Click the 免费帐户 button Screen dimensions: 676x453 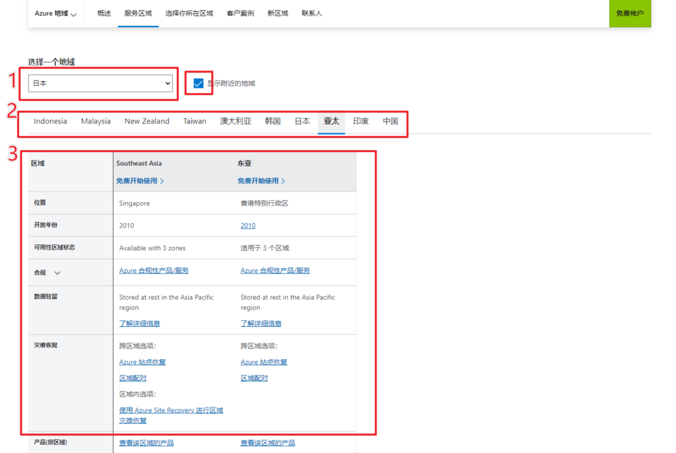click(629, 13)
